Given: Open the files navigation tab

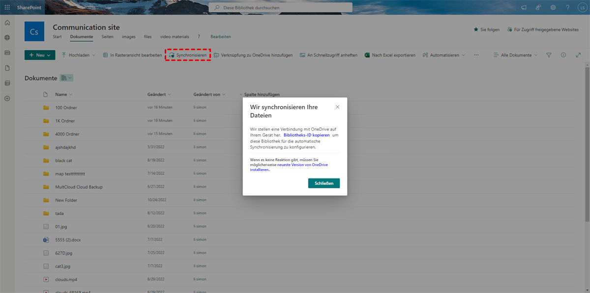Looking at the screenshot, I should (148, 37).
